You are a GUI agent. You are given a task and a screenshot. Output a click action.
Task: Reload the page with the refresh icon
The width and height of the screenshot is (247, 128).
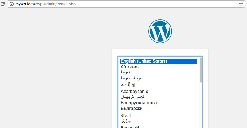[3, 4]
